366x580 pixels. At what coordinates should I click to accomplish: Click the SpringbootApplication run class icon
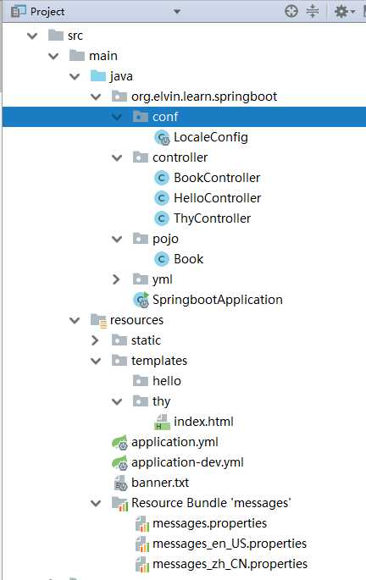click(x=141, y=300)
